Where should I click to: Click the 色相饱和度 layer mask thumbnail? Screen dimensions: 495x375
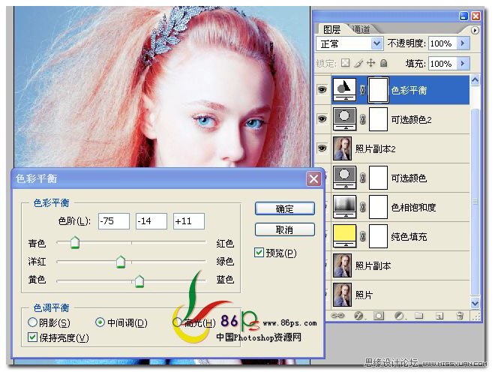(x=378, y=207)
